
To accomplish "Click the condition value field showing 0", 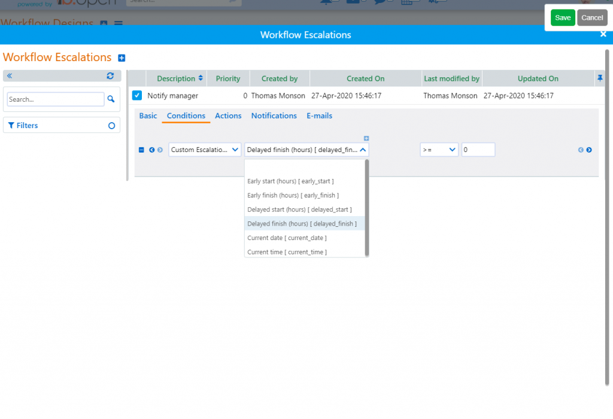I will click(x=478, y=150).
